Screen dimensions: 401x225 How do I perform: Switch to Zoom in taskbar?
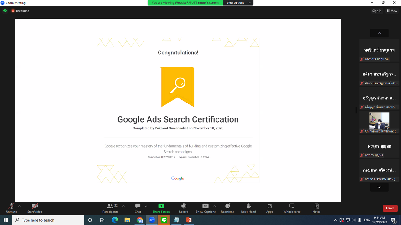pyautogui.click(x=152, y=220)
